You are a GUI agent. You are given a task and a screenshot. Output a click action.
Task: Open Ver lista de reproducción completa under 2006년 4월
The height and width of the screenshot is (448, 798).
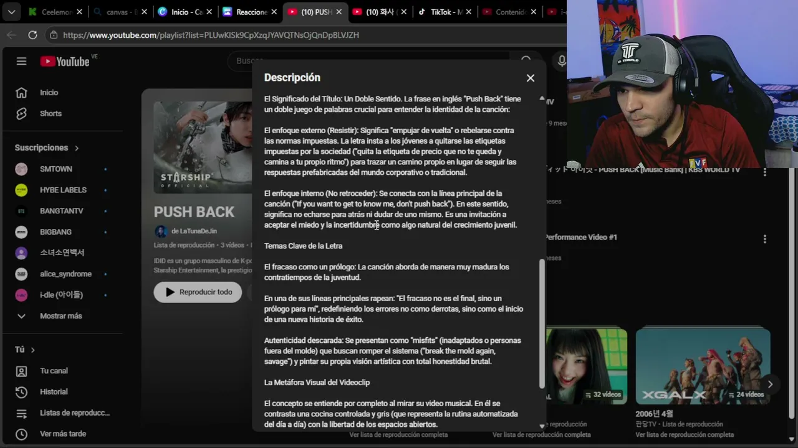tap(685, 434)
